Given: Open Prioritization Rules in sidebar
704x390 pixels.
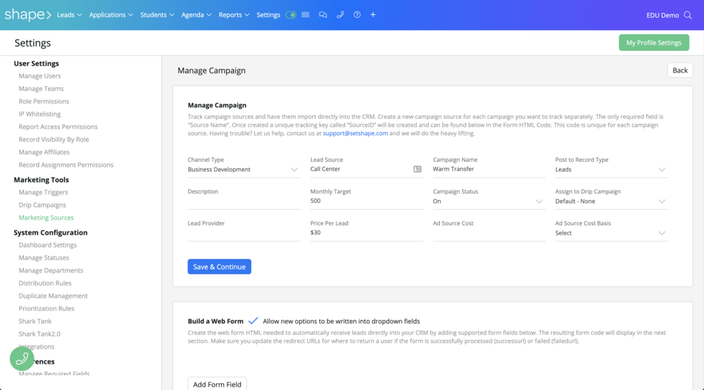Looking at the screenshot, I should [46, 308].
